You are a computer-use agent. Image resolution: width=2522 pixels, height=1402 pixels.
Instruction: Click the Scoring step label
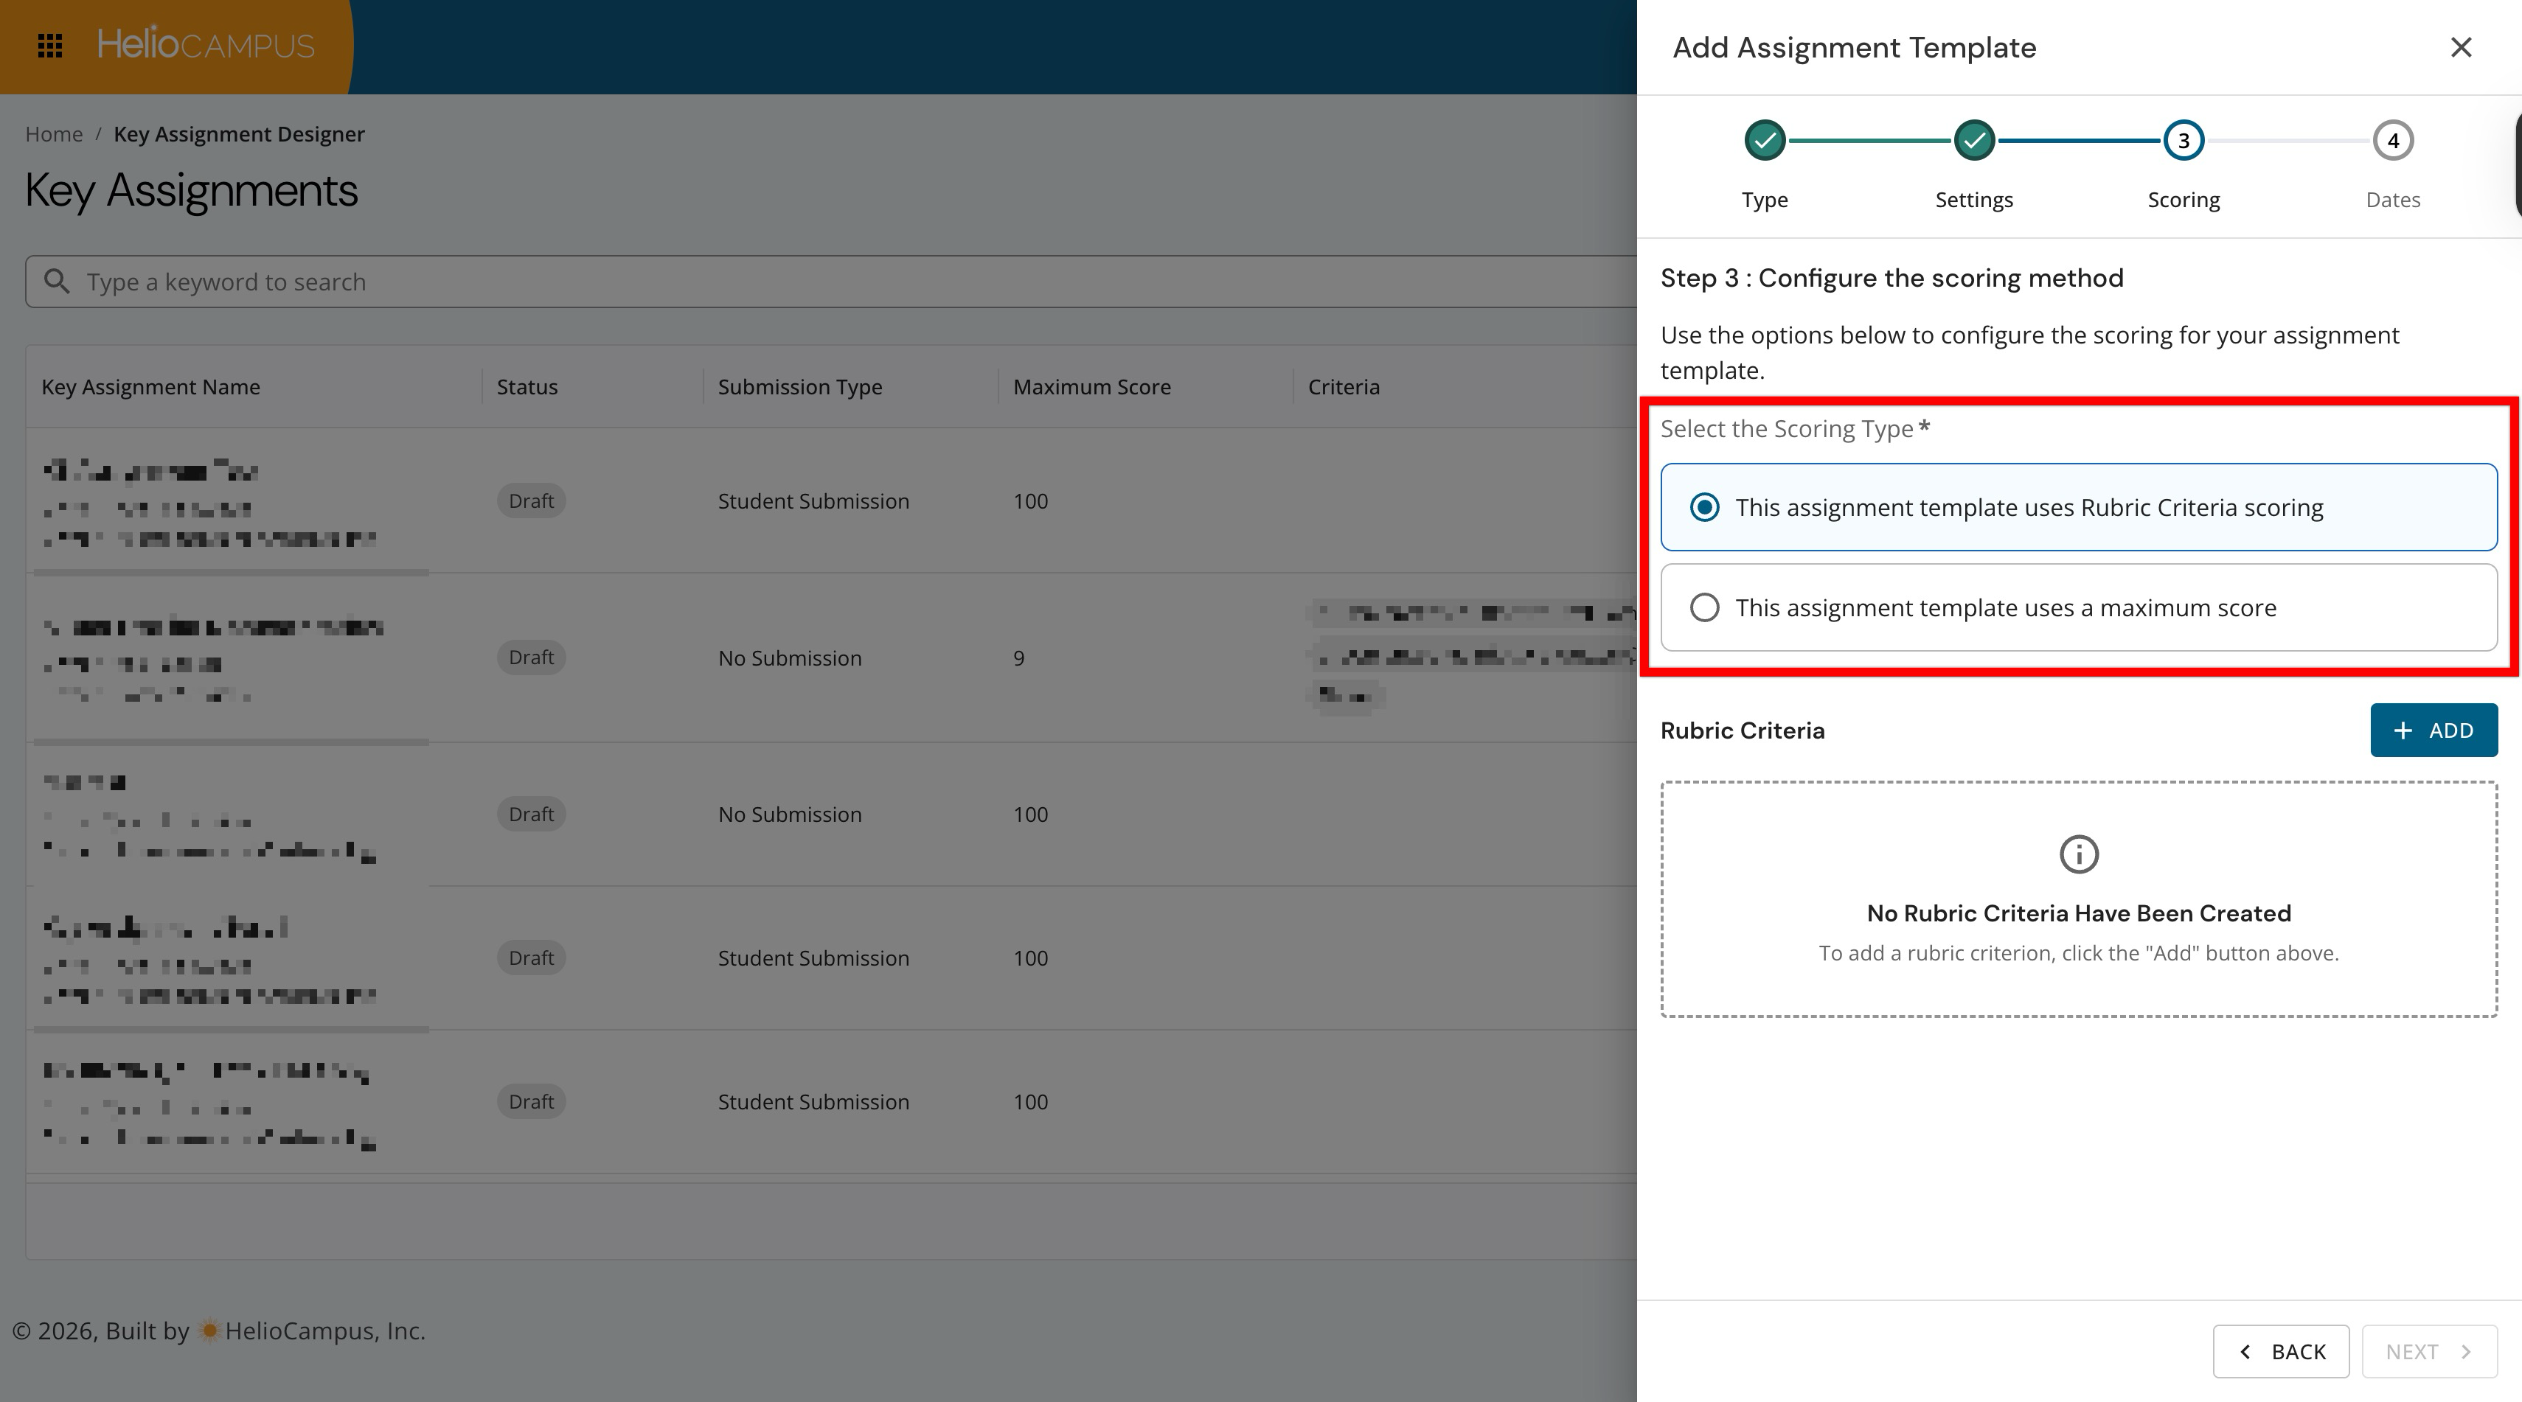tap(2184, 200)
